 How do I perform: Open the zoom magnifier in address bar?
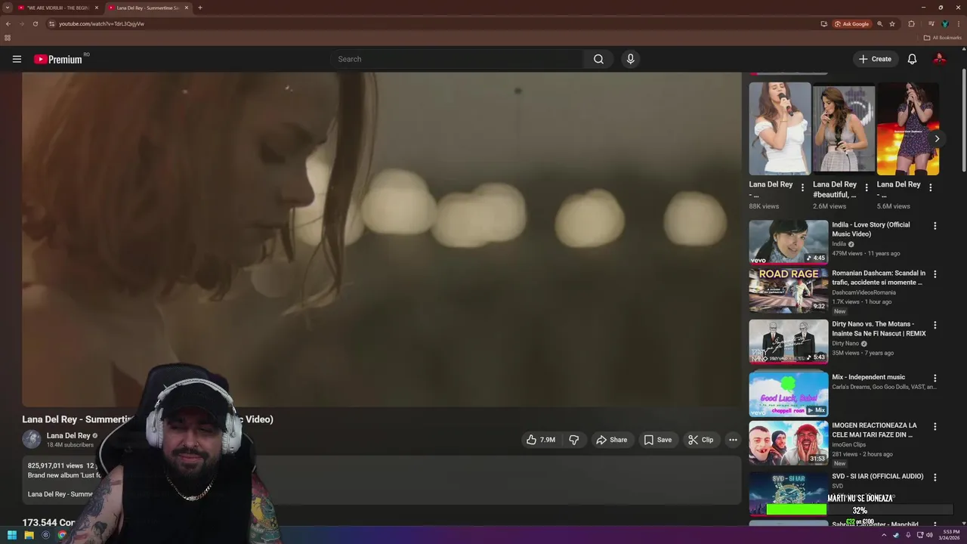coord(879,23)
